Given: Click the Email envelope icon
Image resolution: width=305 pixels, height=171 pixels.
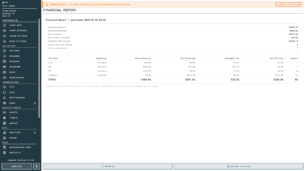Looking at the screenshot, I should pyautogui.click(x=4, y=103).
